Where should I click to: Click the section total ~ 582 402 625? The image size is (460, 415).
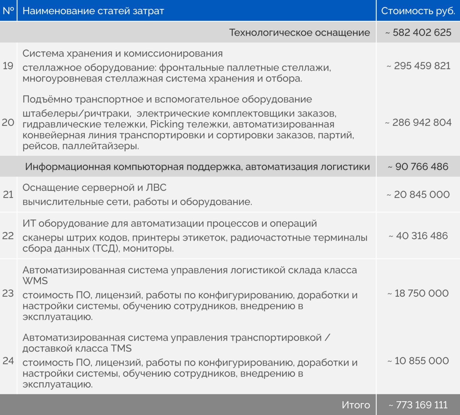click(418, 32)
